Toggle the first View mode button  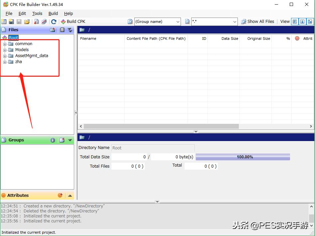pyautogui.click(x=295, y=22)
